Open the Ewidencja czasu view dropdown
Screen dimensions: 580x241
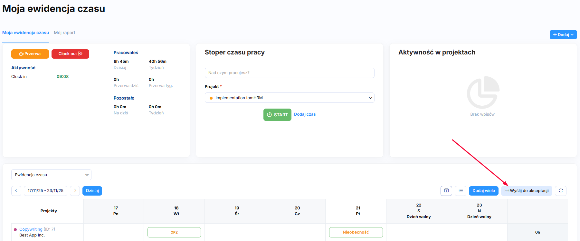pyautogui.click(x=51, y=175)
